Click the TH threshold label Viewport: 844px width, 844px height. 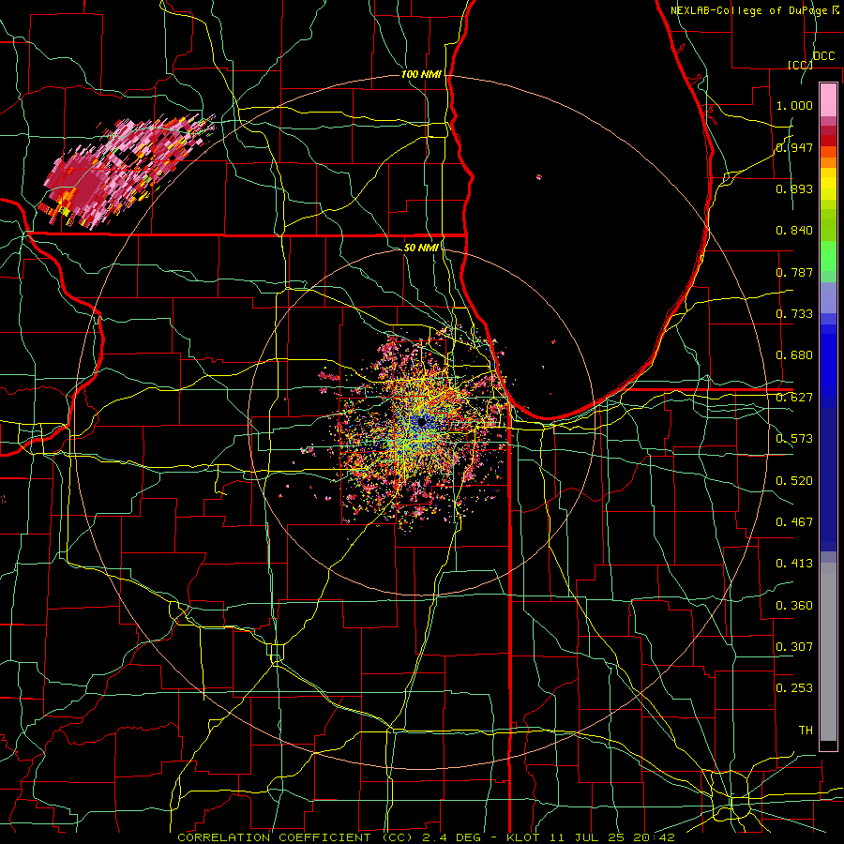[x=806, y=731]
